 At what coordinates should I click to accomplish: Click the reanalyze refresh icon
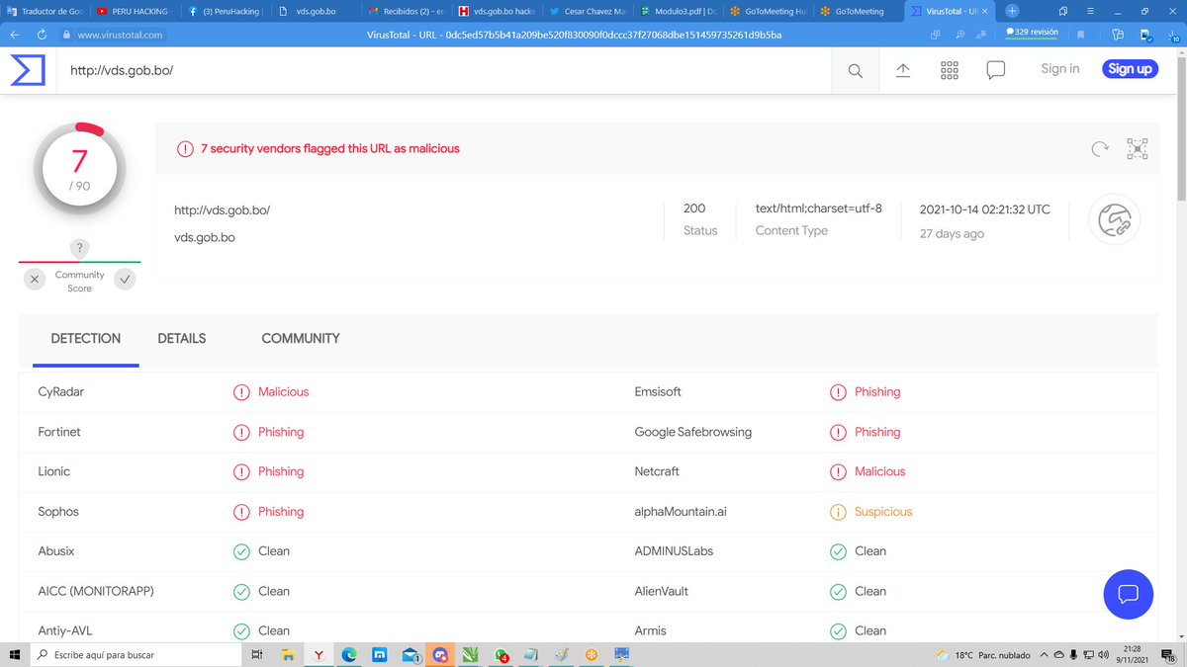pyautogui.click(x=1100, y=149)
